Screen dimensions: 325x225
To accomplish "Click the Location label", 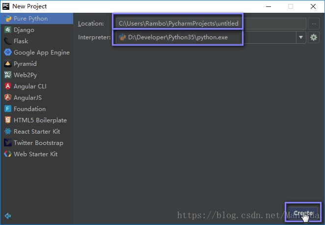I will 91,24.
